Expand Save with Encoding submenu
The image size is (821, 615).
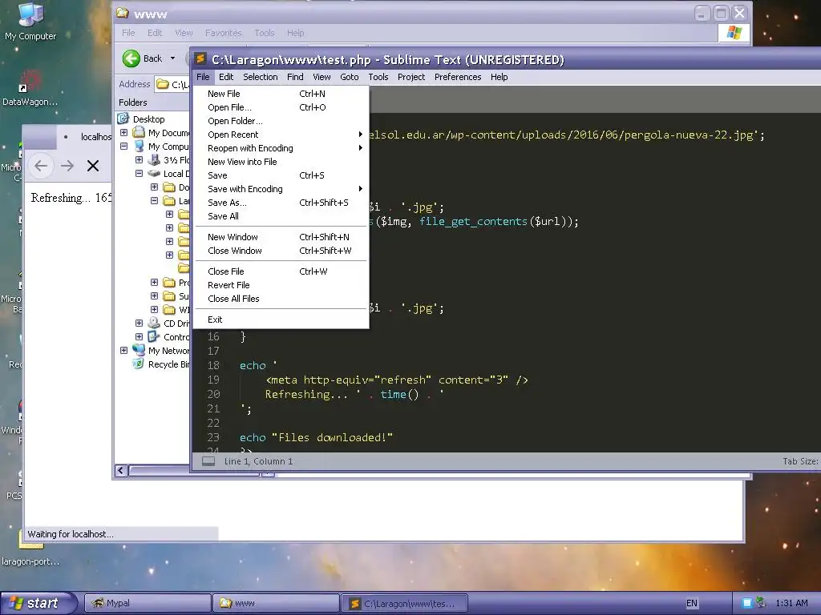click(x=281, y=189)
